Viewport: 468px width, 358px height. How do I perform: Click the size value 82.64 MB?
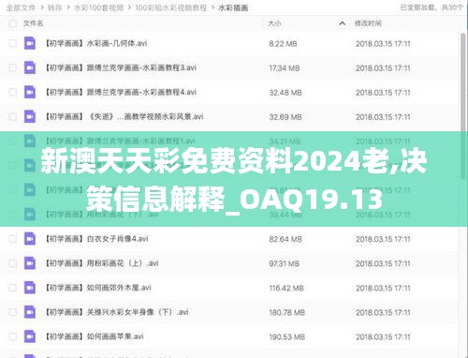tap(285, 239)
